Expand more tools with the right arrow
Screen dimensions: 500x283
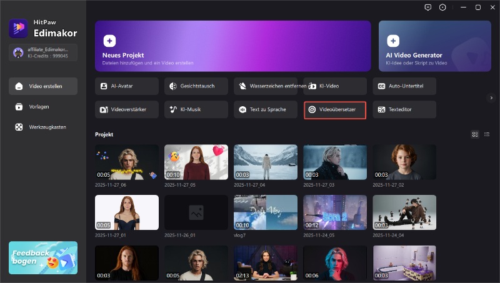tap(491, 98)
